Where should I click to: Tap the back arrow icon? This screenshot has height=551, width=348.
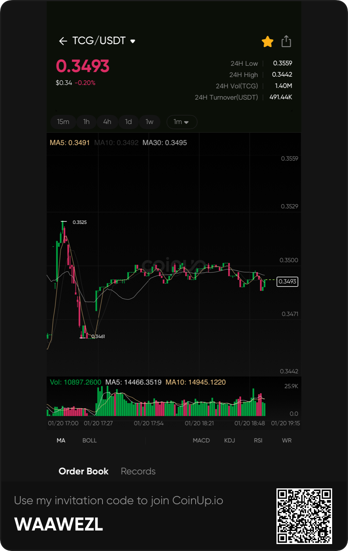63,41
